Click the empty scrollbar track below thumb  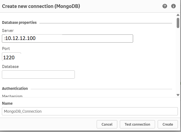pos(178,61)
